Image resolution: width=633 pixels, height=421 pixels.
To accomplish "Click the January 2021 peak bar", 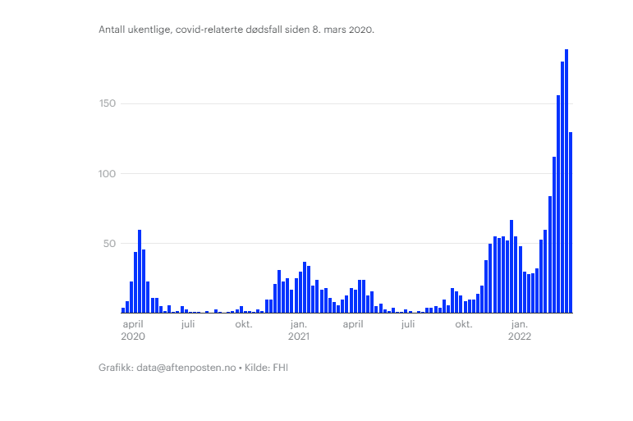I will click(305, 287).
